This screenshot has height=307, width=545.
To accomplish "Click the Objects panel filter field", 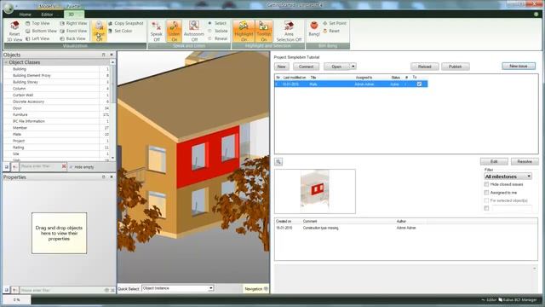I will tap(40, 166).
